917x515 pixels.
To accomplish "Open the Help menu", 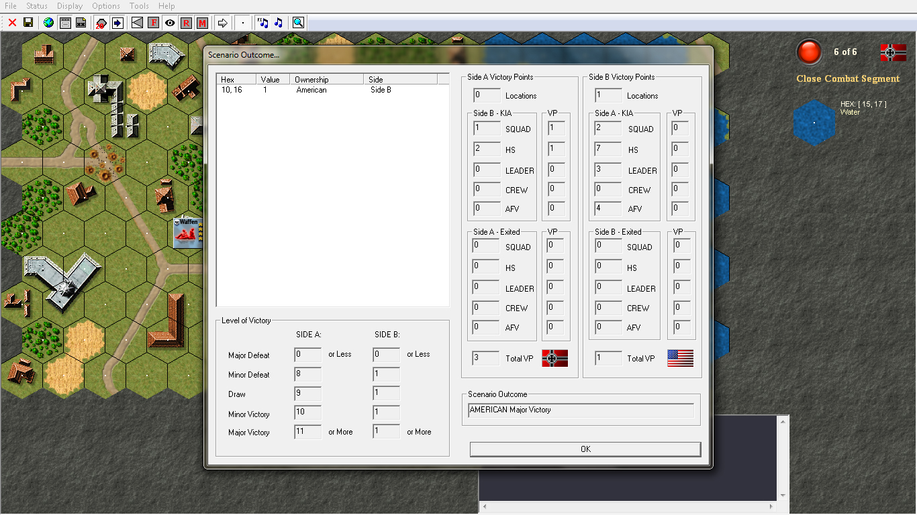I will pyautogui.click(x=166, y=6).
